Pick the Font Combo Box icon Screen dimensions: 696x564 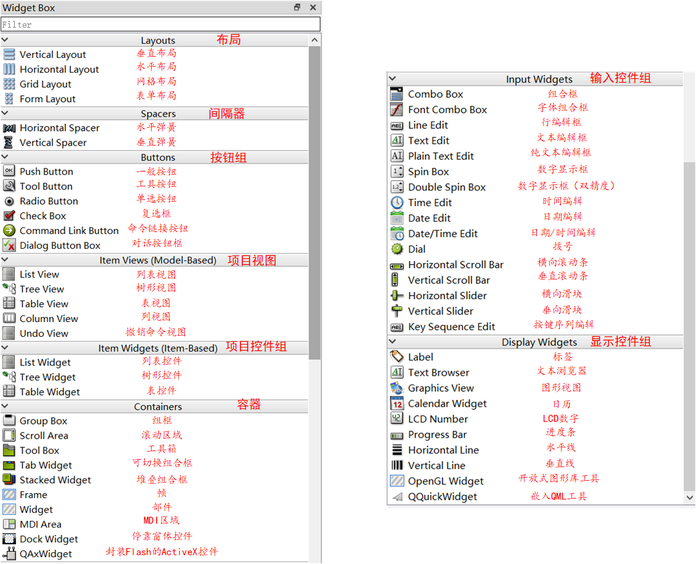point(396,109)
